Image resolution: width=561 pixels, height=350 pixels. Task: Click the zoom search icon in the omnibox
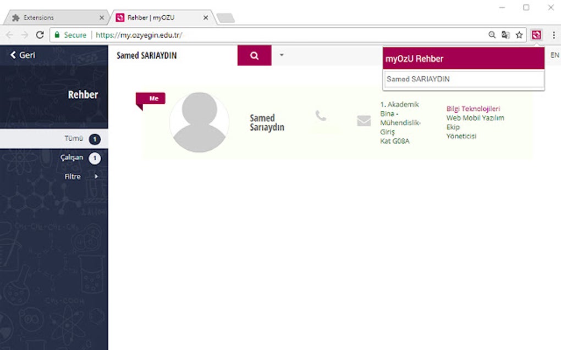point(492,35)
